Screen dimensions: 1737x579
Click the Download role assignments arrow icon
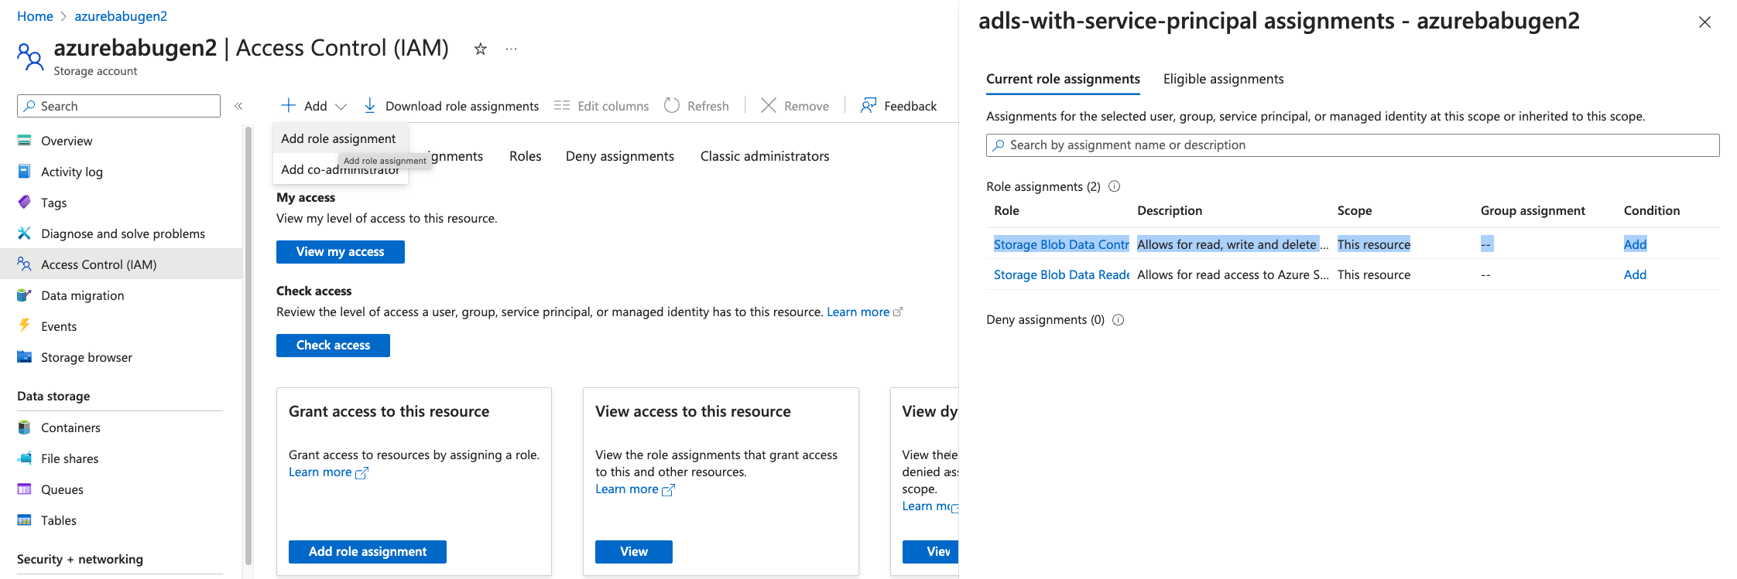370,105
